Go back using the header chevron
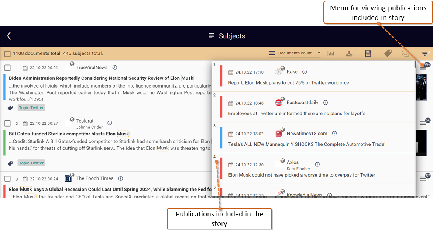433x230 pixels. coord(9,36)
